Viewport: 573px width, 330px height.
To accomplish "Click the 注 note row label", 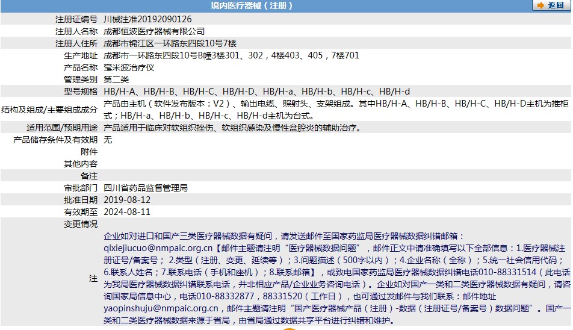I will coord(93,278).
